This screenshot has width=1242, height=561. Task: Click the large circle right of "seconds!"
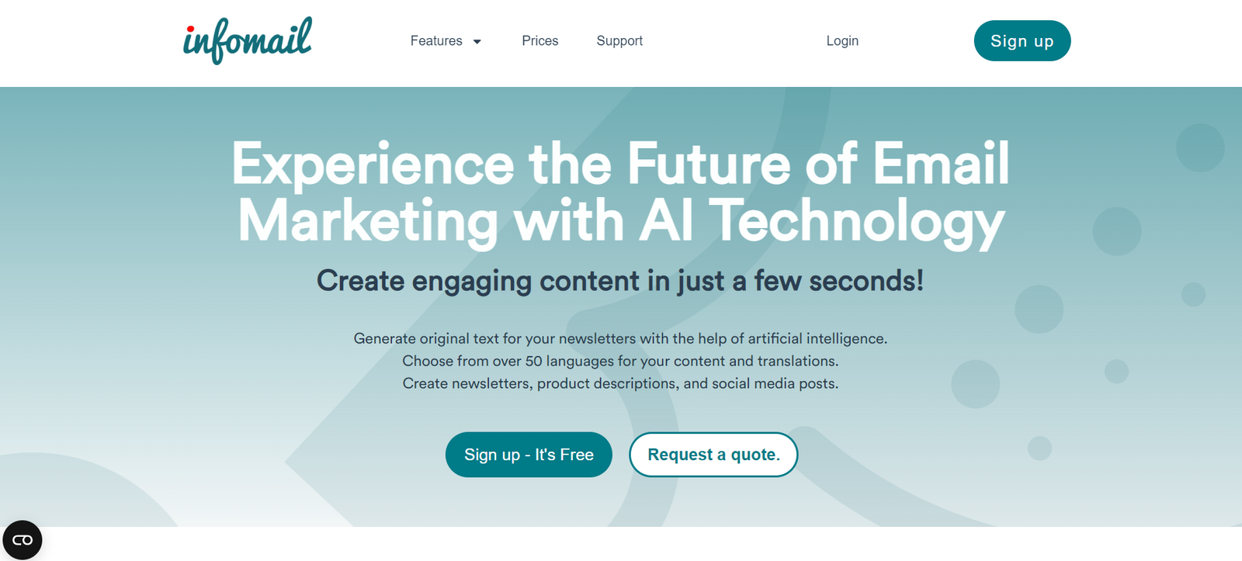pyautogui.click(x=1039, y=309)
